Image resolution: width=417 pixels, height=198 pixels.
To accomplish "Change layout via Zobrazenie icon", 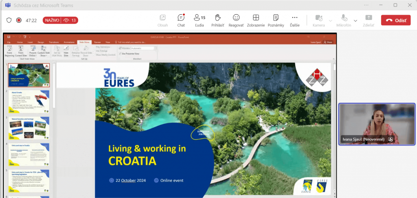I will (x=256, y=20).
